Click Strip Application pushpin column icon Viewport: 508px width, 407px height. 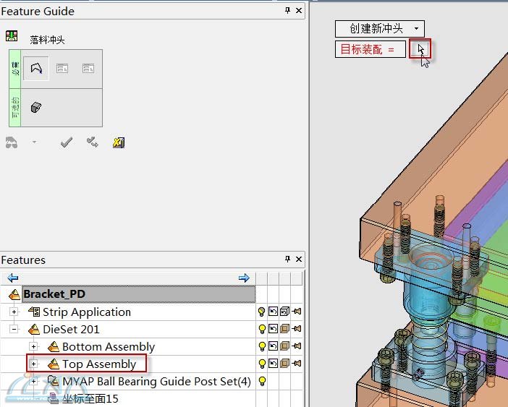point(297,312)
